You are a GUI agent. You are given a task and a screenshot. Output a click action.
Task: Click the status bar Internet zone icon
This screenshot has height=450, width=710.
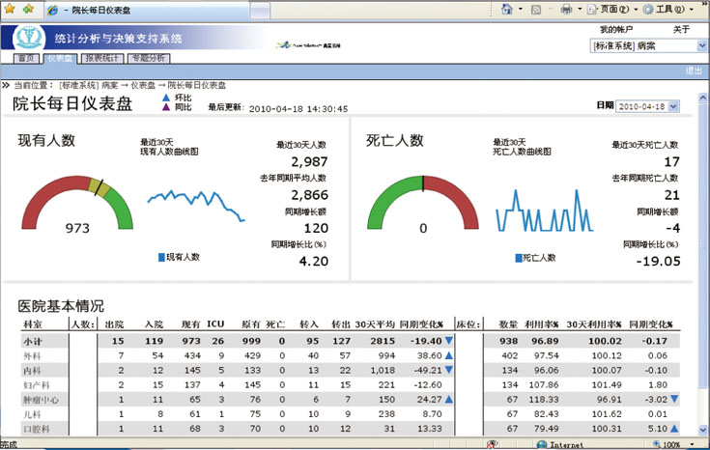[542, 445]
